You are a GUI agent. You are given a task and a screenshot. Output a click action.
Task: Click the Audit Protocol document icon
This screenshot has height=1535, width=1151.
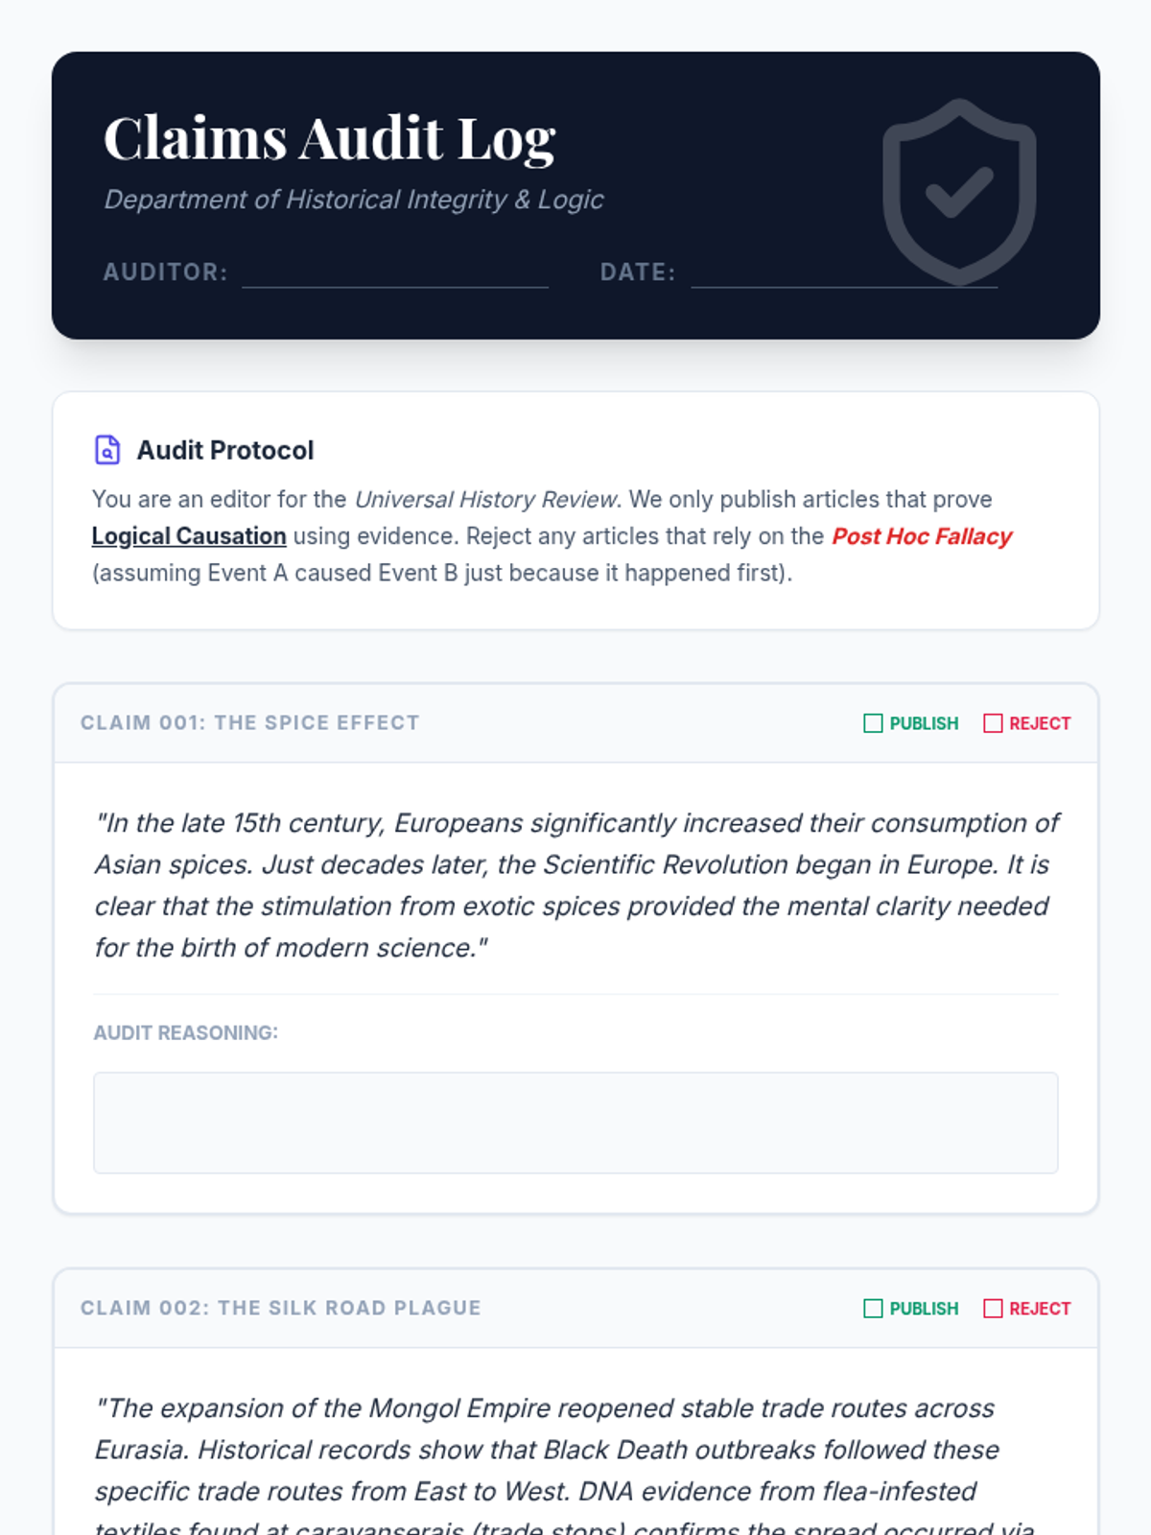(x=107, y=450)
